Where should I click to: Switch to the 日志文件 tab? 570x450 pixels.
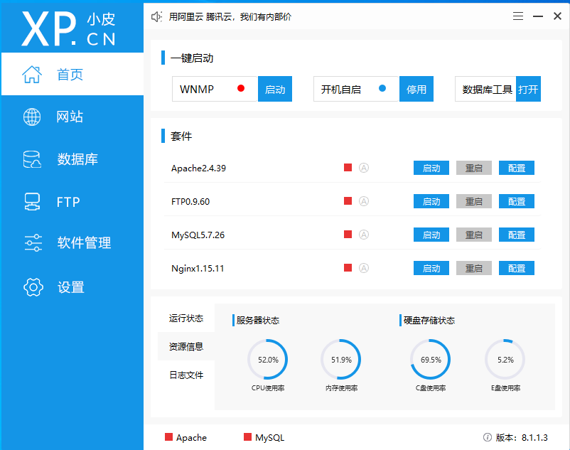(187, 375)
